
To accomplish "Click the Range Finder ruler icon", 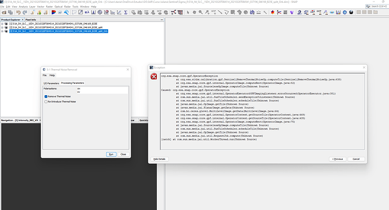I will click(259, 12).
